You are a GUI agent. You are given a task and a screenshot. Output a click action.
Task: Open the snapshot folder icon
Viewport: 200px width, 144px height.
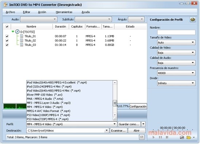point(189,137)
